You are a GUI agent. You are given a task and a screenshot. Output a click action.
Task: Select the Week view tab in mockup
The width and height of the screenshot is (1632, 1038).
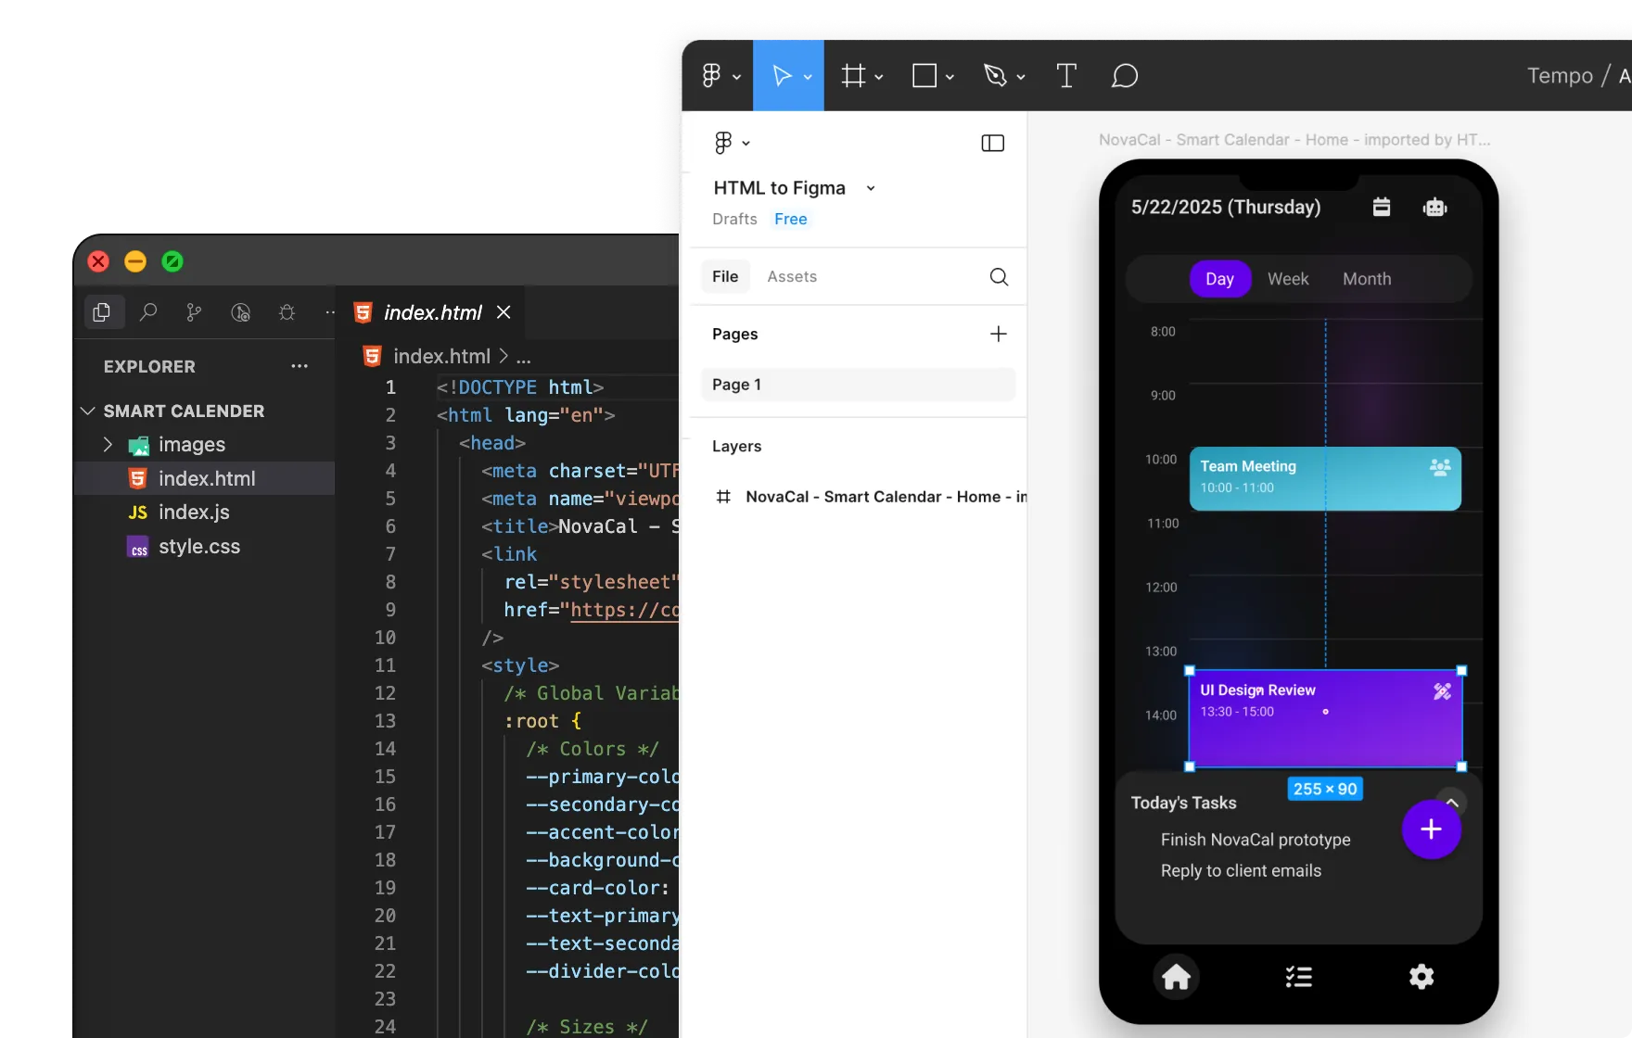tap(1288, 279)
